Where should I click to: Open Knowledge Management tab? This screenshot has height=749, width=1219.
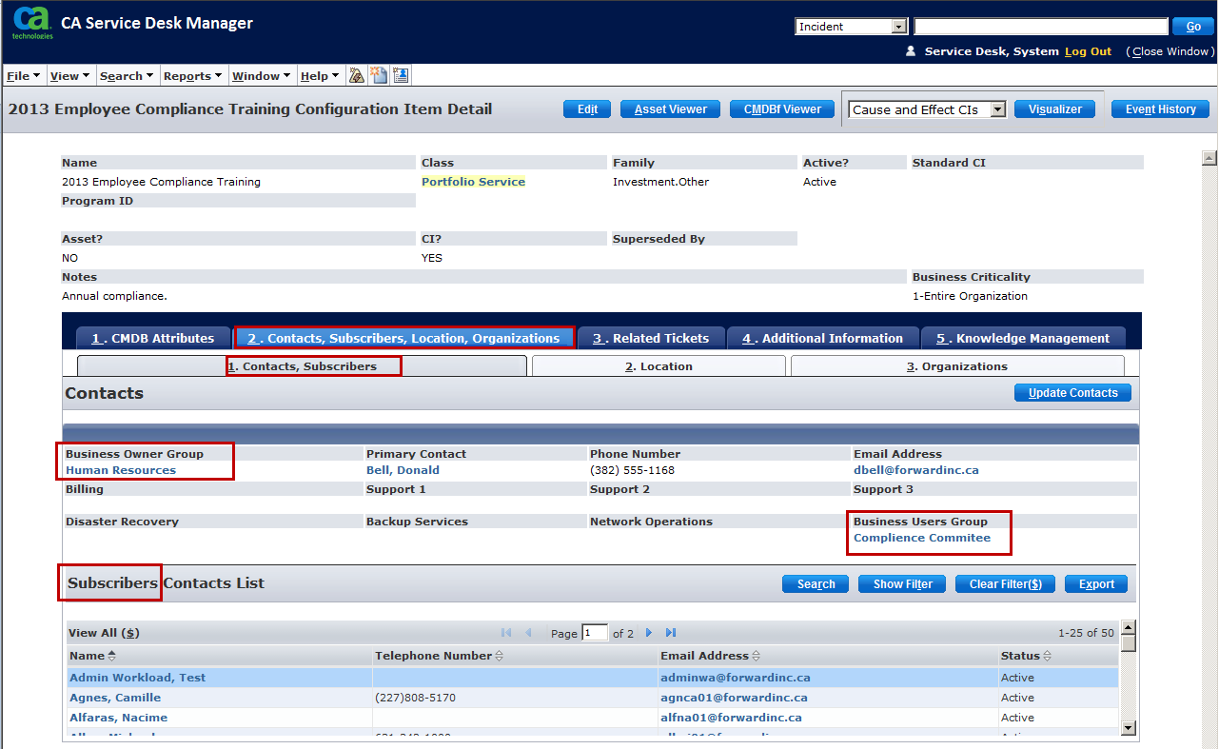(x=1023, y=338)
